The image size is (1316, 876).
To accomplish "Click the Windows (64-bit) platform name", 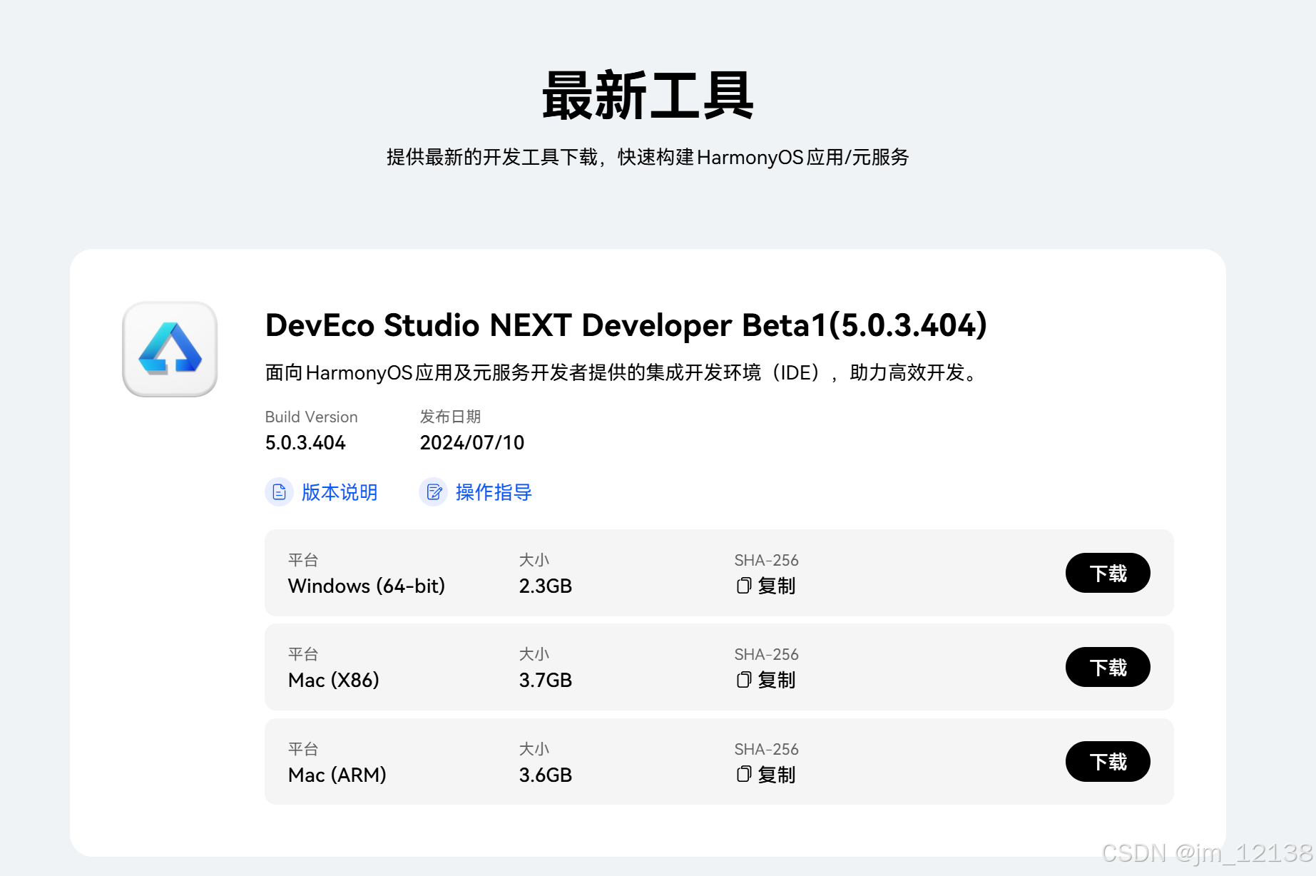I will tap(367, 586).
